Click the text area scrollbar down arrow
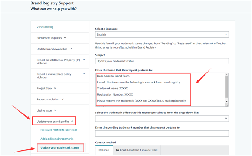Viewport: 252px width, 156px height. [226, 102]
